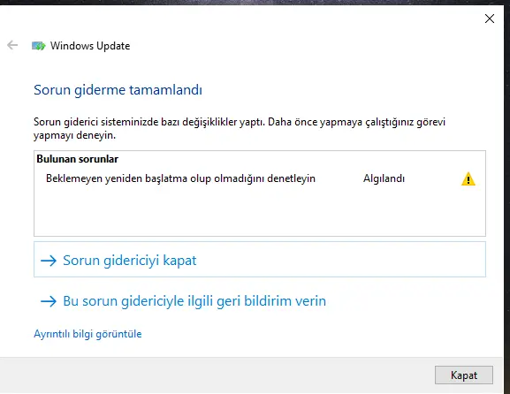Click the Bulunan sorunlar header

click(78, 159)
